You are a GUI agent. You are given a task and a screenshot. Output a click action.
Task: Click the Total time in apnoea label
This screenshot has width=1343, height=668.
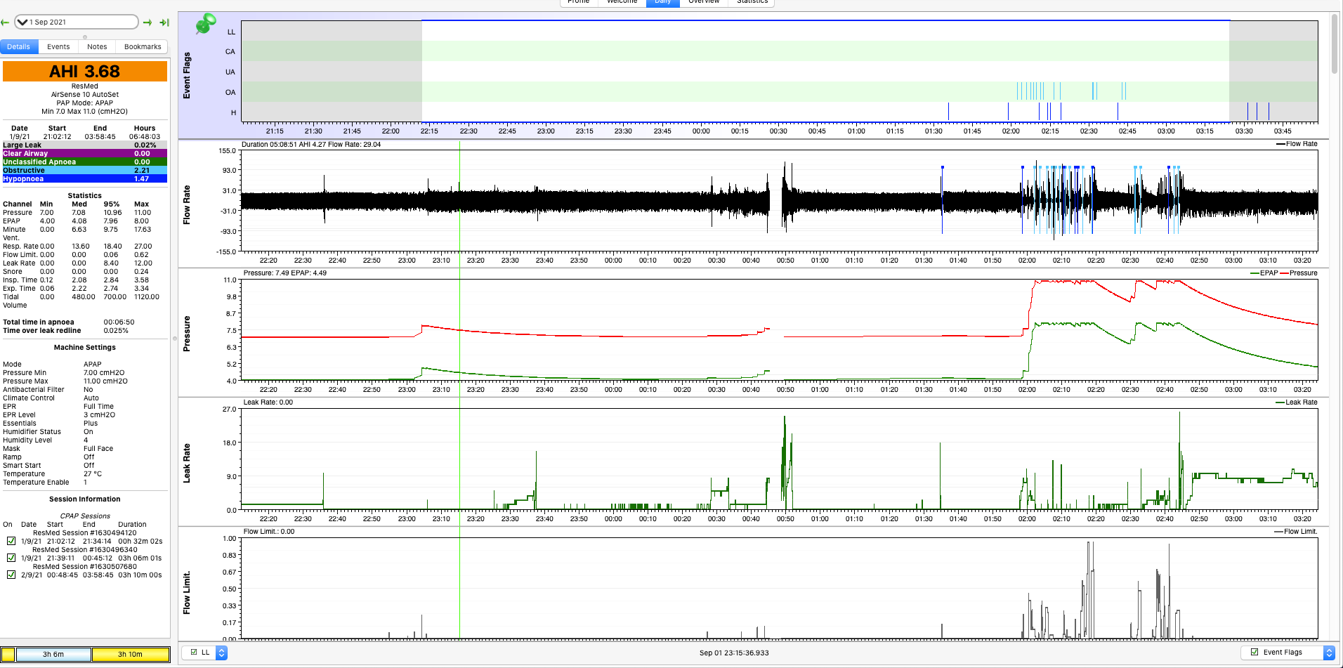pos(39,322)
